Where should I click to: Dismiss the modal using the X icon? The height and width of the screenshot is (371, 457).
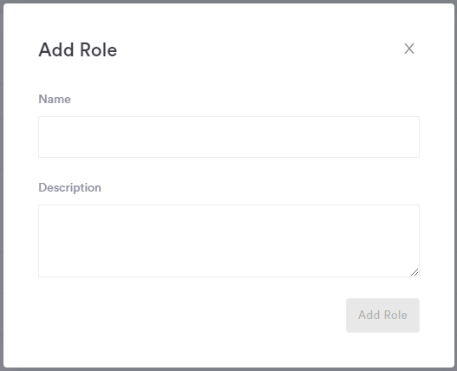(x=409, y=49)
